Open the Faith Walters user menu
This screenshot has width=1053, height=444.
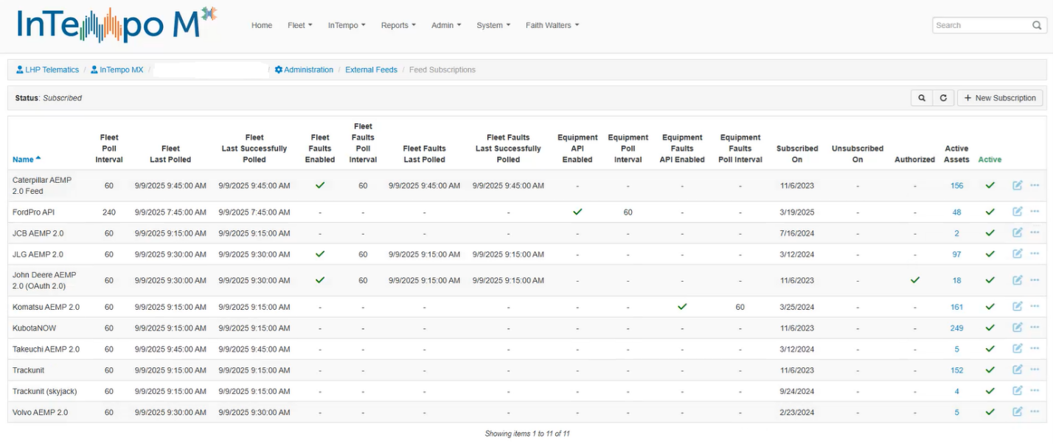[x=552, y=25]
